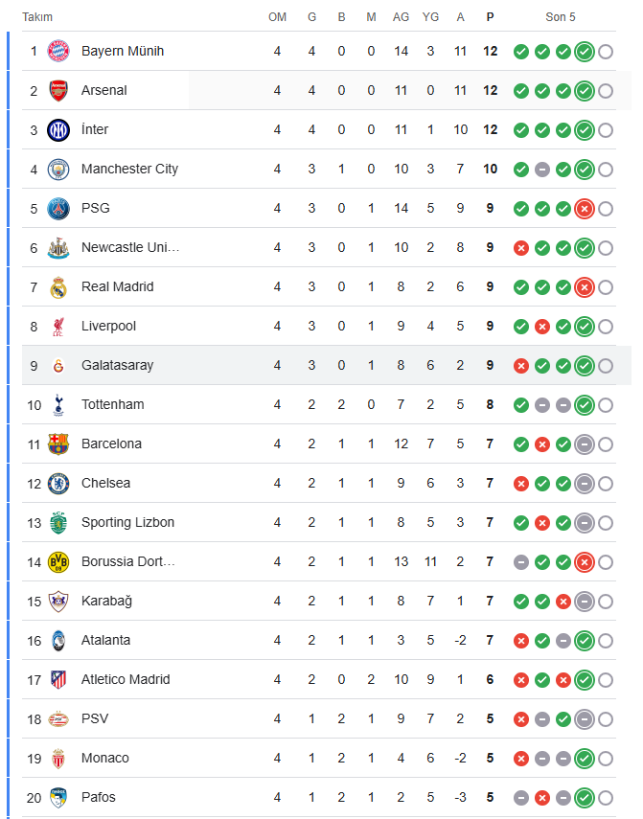Select Bayern Münih's empty next-match circle
The width and height of the screenshot is (643, 819).
click(x=606, y=52)
